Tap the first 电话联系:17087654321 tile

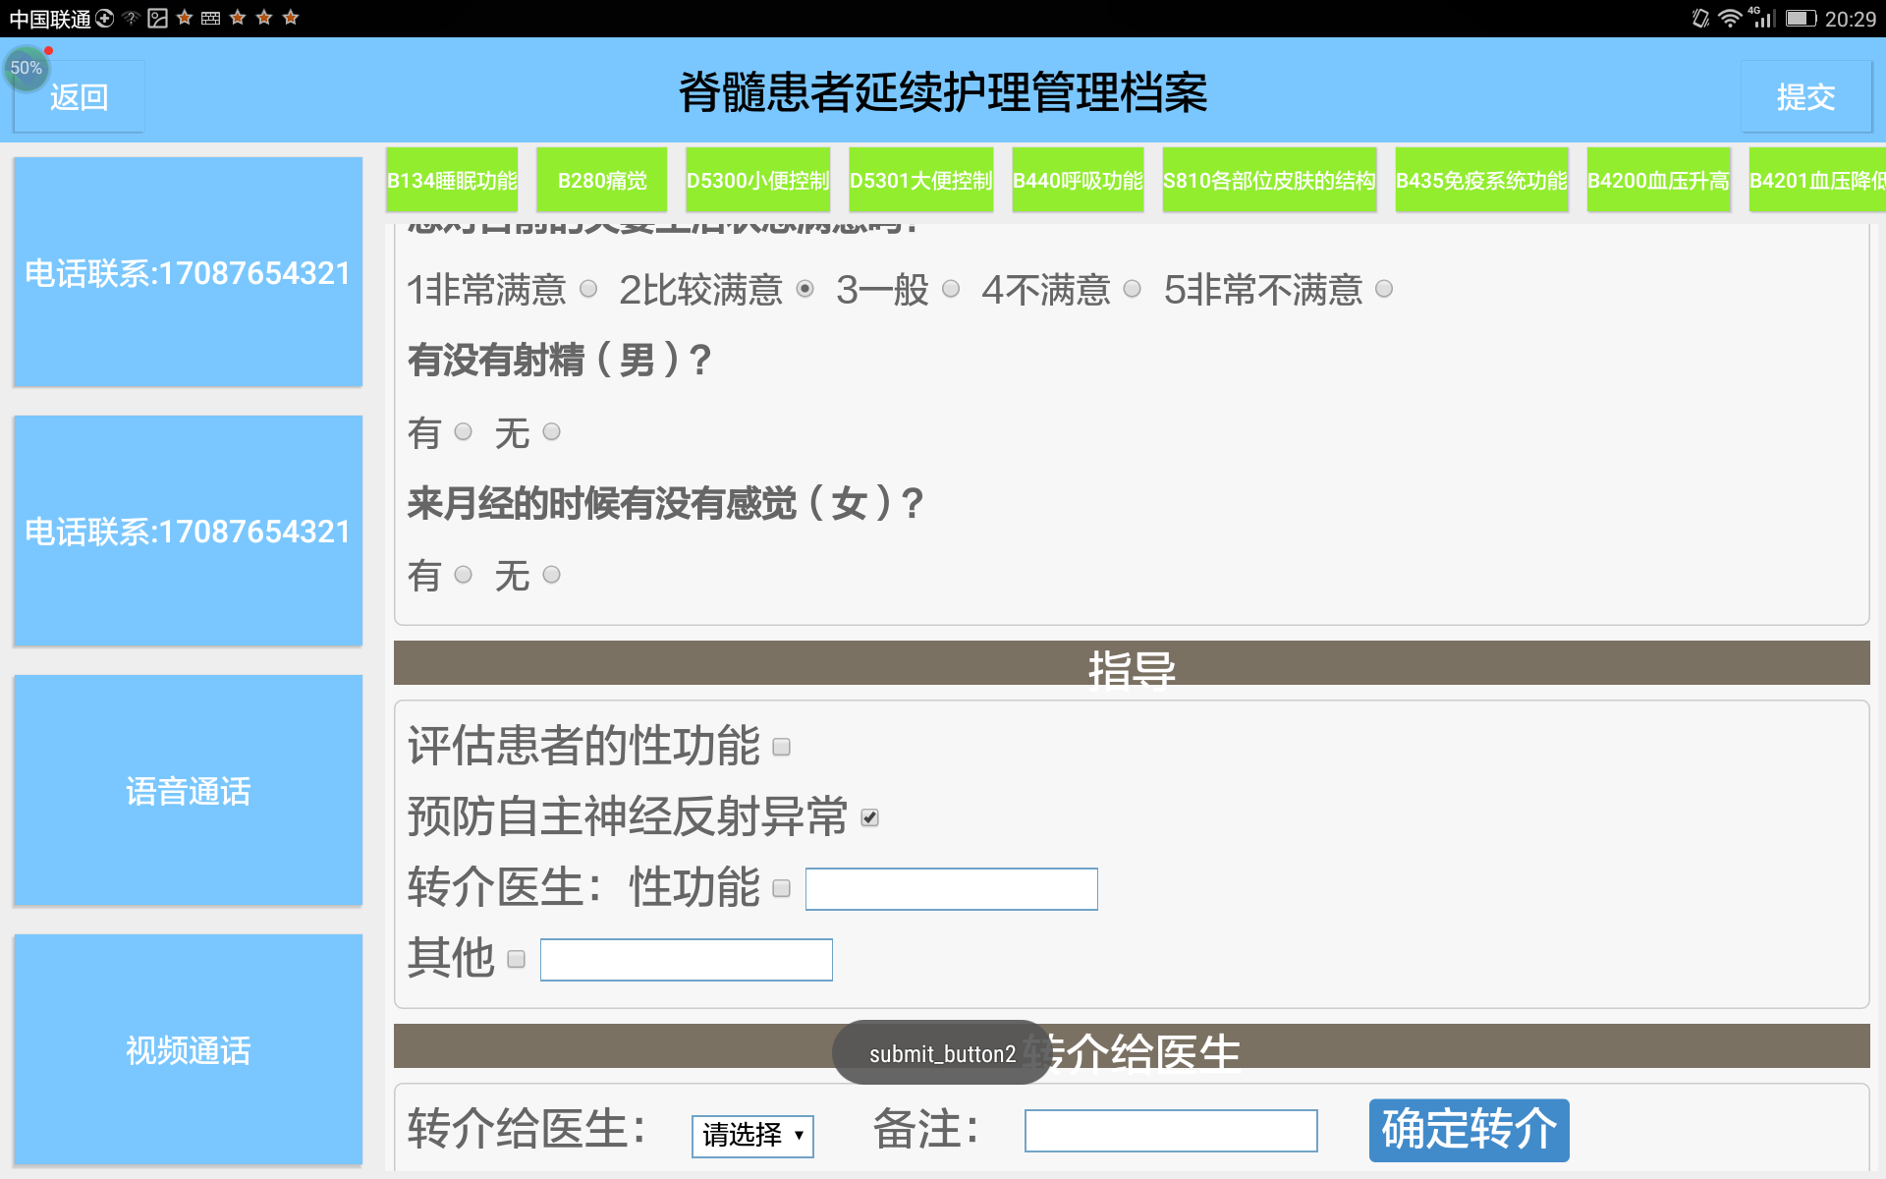(x=188, y=272)
